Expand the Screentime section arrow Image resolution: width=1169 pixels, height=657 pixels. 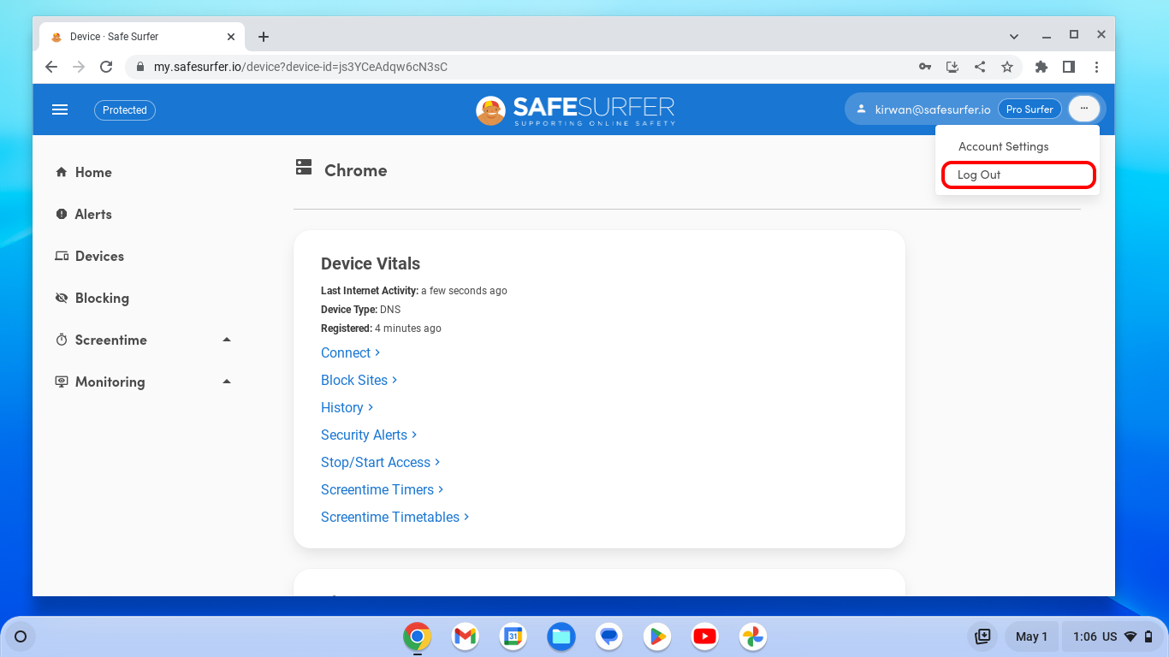pyautogui.click(x=227, y=340)
